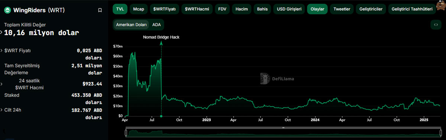446x140 pixels.
Task: Click the 2024 x-axis label
Action: point(315,120)
